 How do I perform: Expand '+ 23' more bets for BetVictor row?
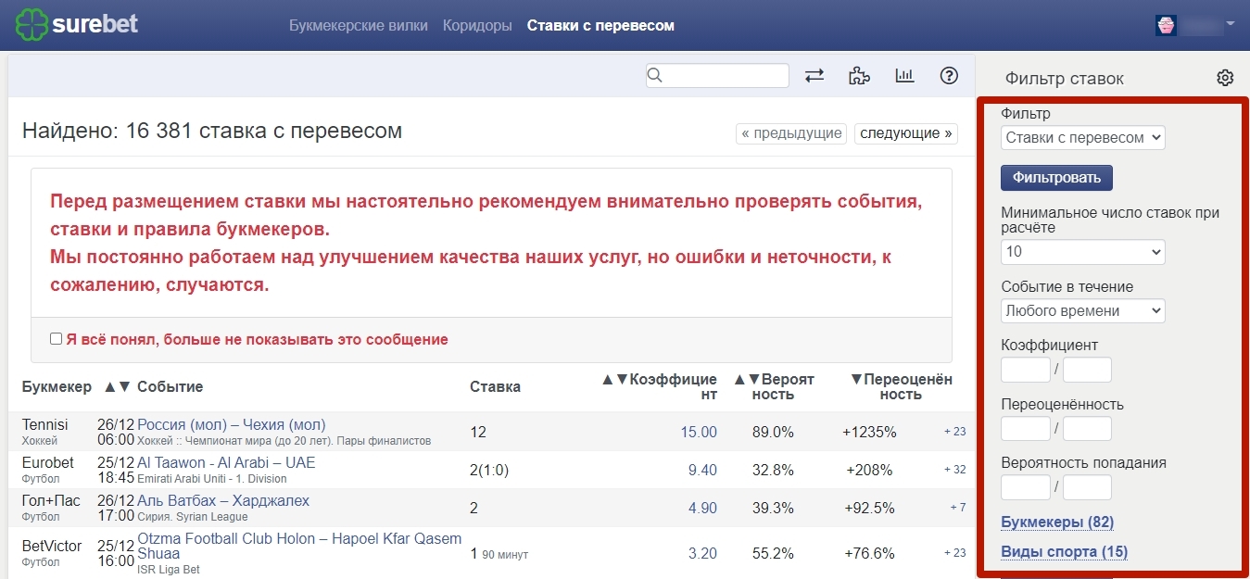pos(954,553)
